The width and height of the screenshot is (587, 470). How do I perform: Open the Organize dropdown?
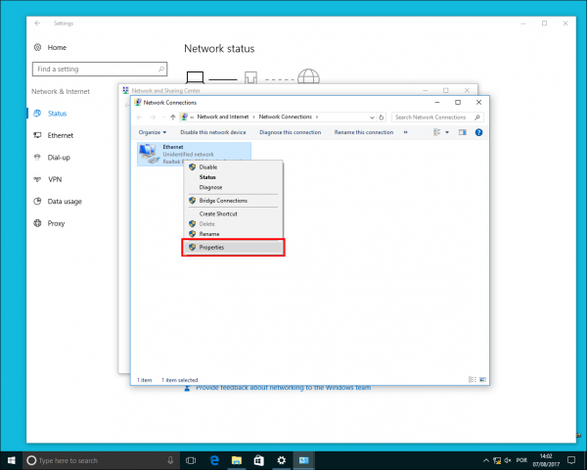[x=153, y=132]
